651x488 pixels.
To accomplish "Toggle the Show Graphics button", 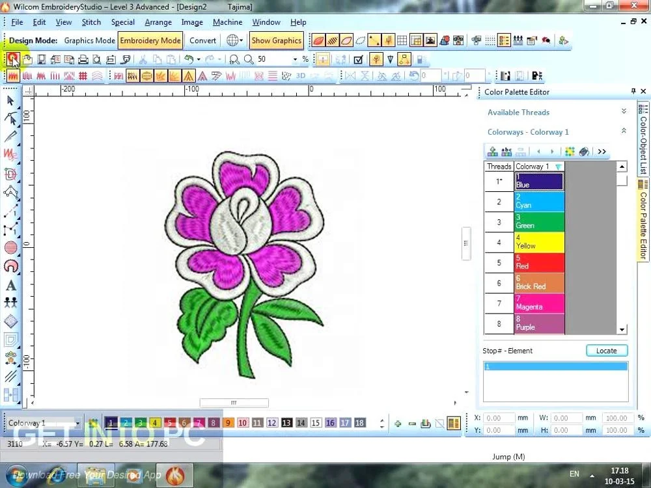I will 276,40.
